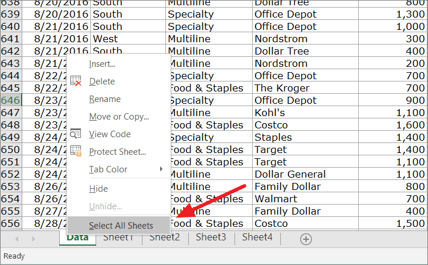Select row header 650
428x265 pixels.
pyautogui.click(x=11, y=150)
